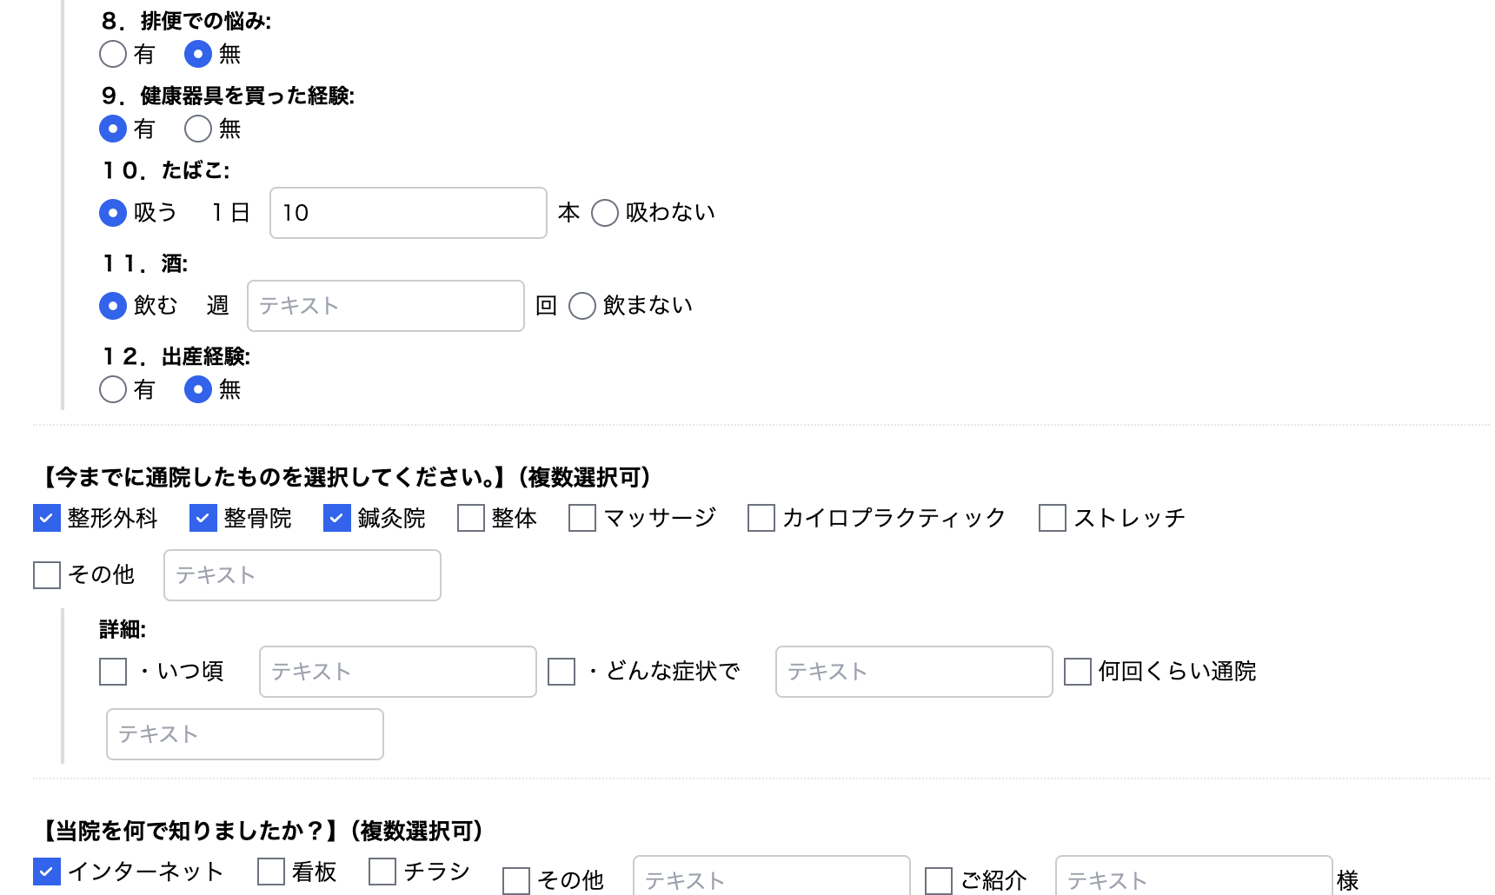
Task: Check the マッサージ checkbox
Action: [x=581, y=518]
